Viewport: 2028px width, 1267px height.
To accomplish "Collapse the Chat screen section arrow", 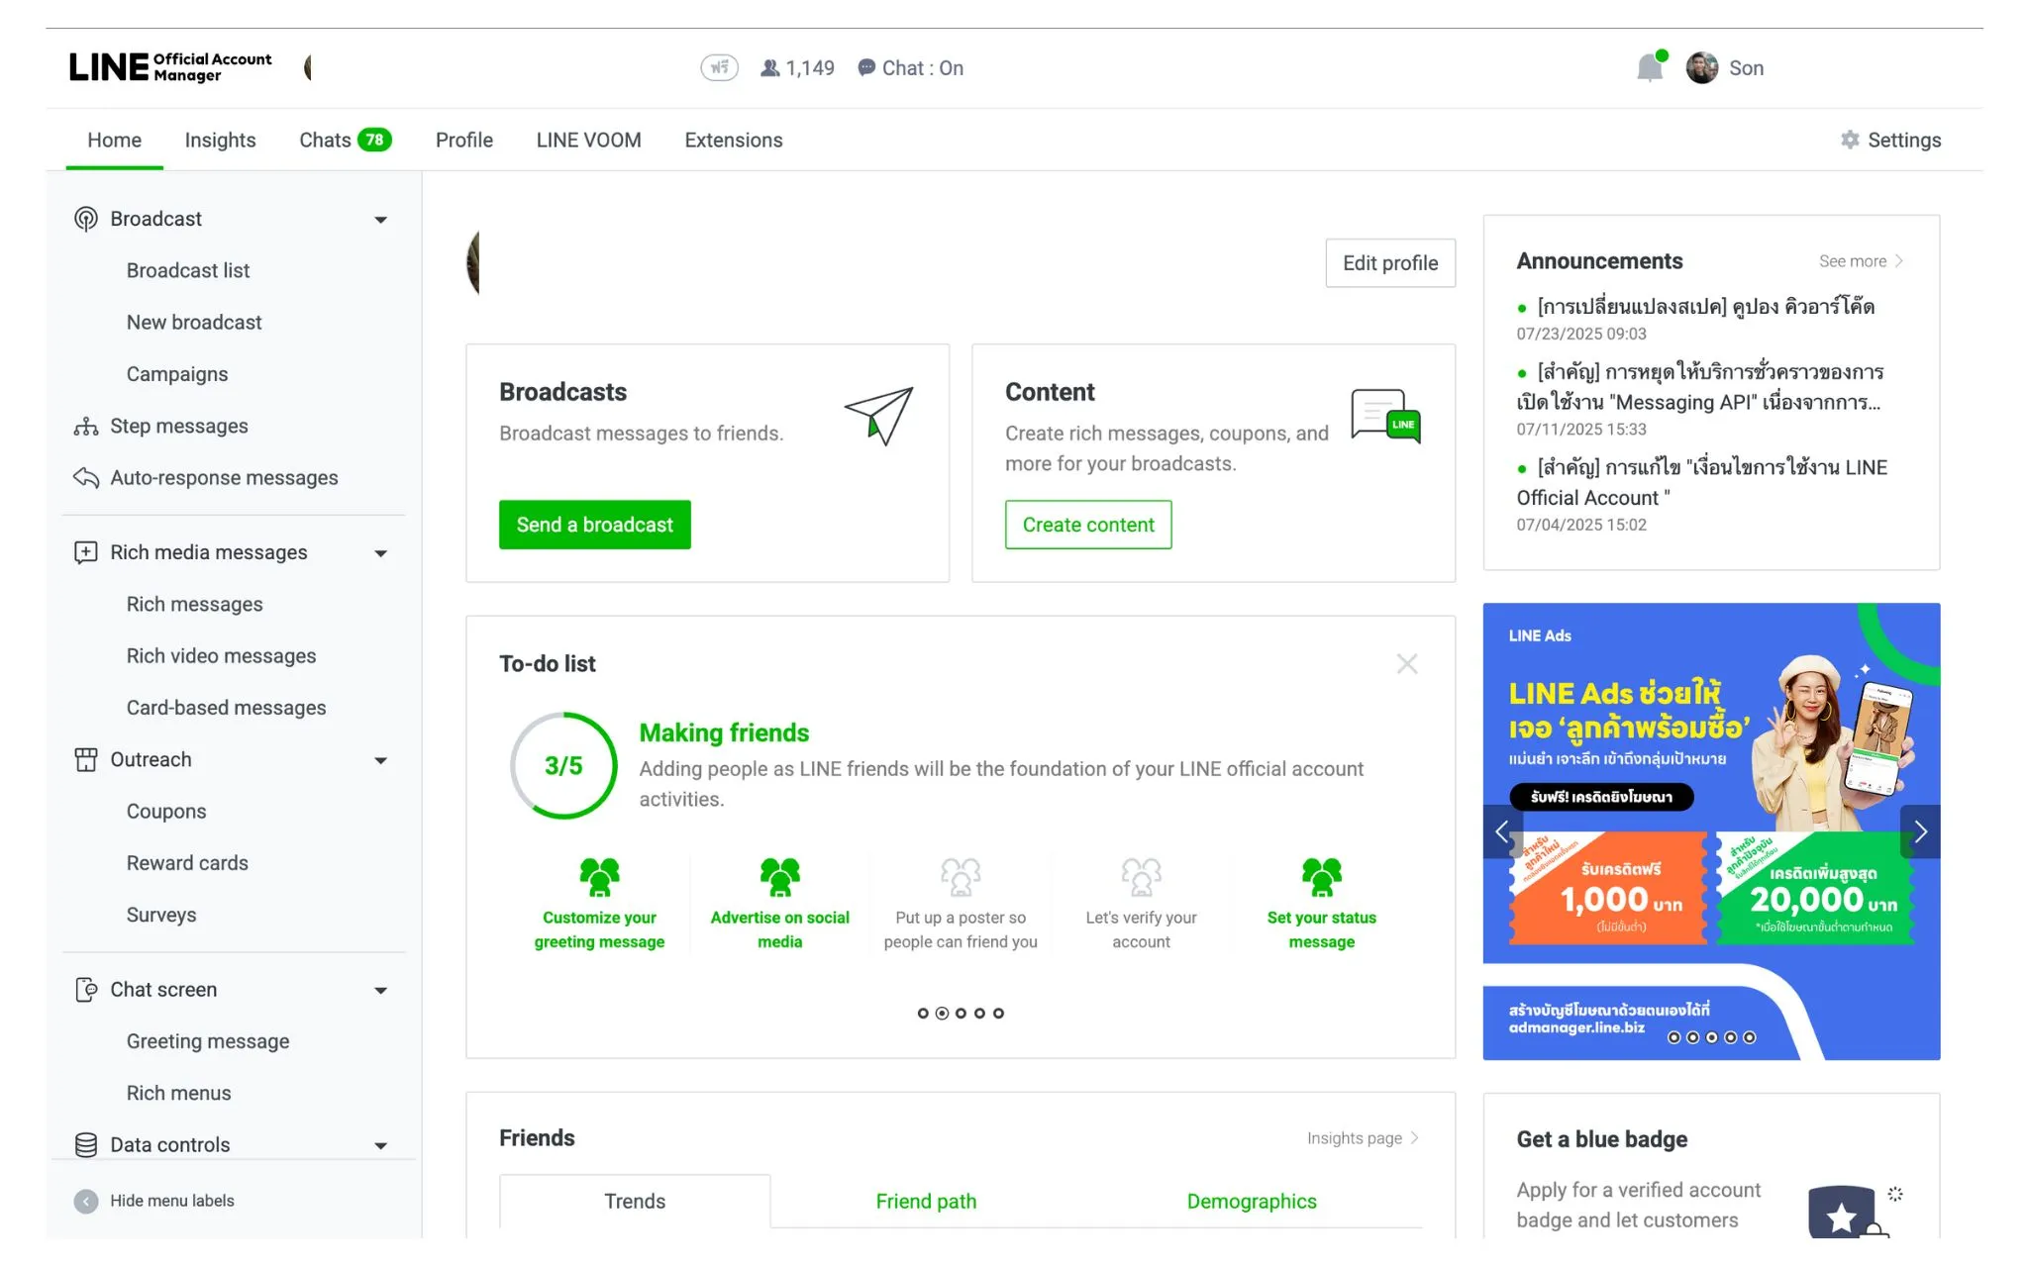I will 380,991.
